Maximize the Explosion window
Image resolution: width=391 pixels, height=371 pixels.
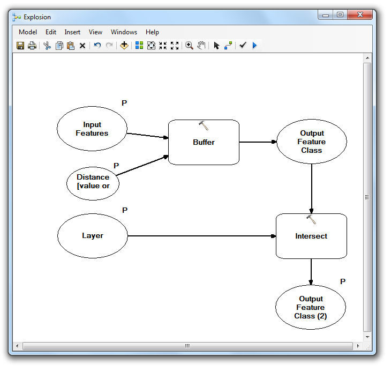coord(340,14)
